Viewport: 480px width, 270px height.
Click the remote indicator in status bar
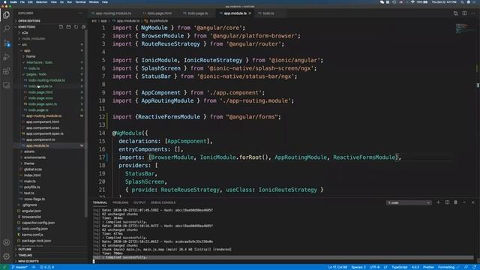point(4,267)
